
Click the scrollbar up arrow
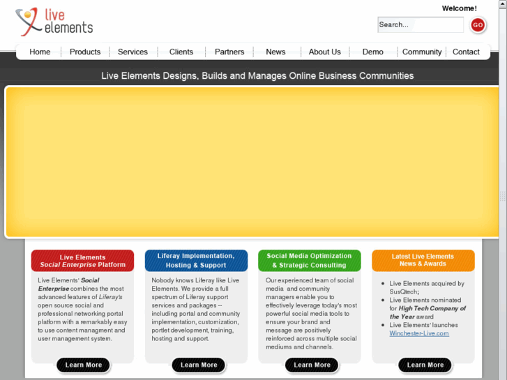click(x=503, y=3)
